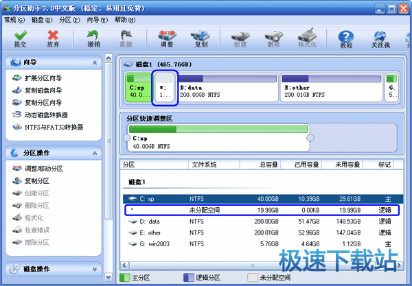Select the D: data row in partition list
Viewport: 412px width, 286px height.
[263, 222]
